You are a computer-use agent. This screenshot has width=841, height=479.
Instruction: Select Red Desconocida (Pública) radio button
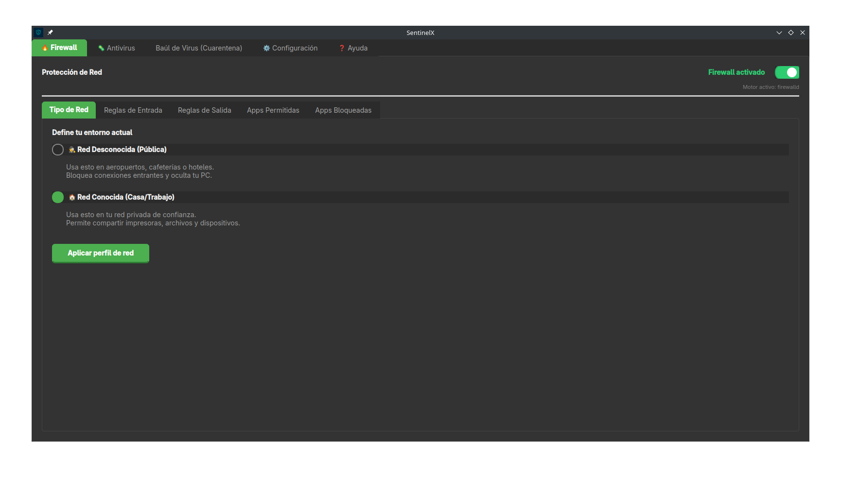58,150
